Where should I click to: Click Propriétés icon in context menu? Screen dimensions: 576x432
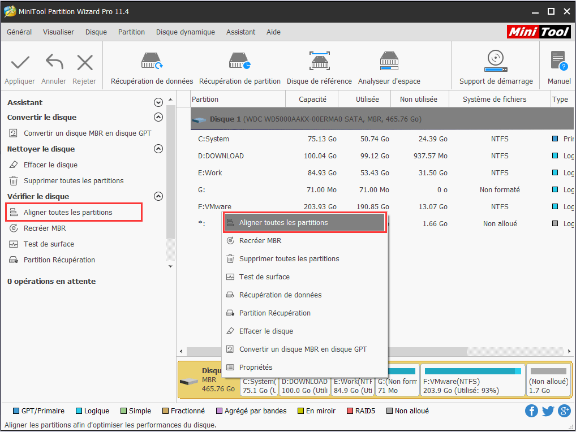[230, 368]
